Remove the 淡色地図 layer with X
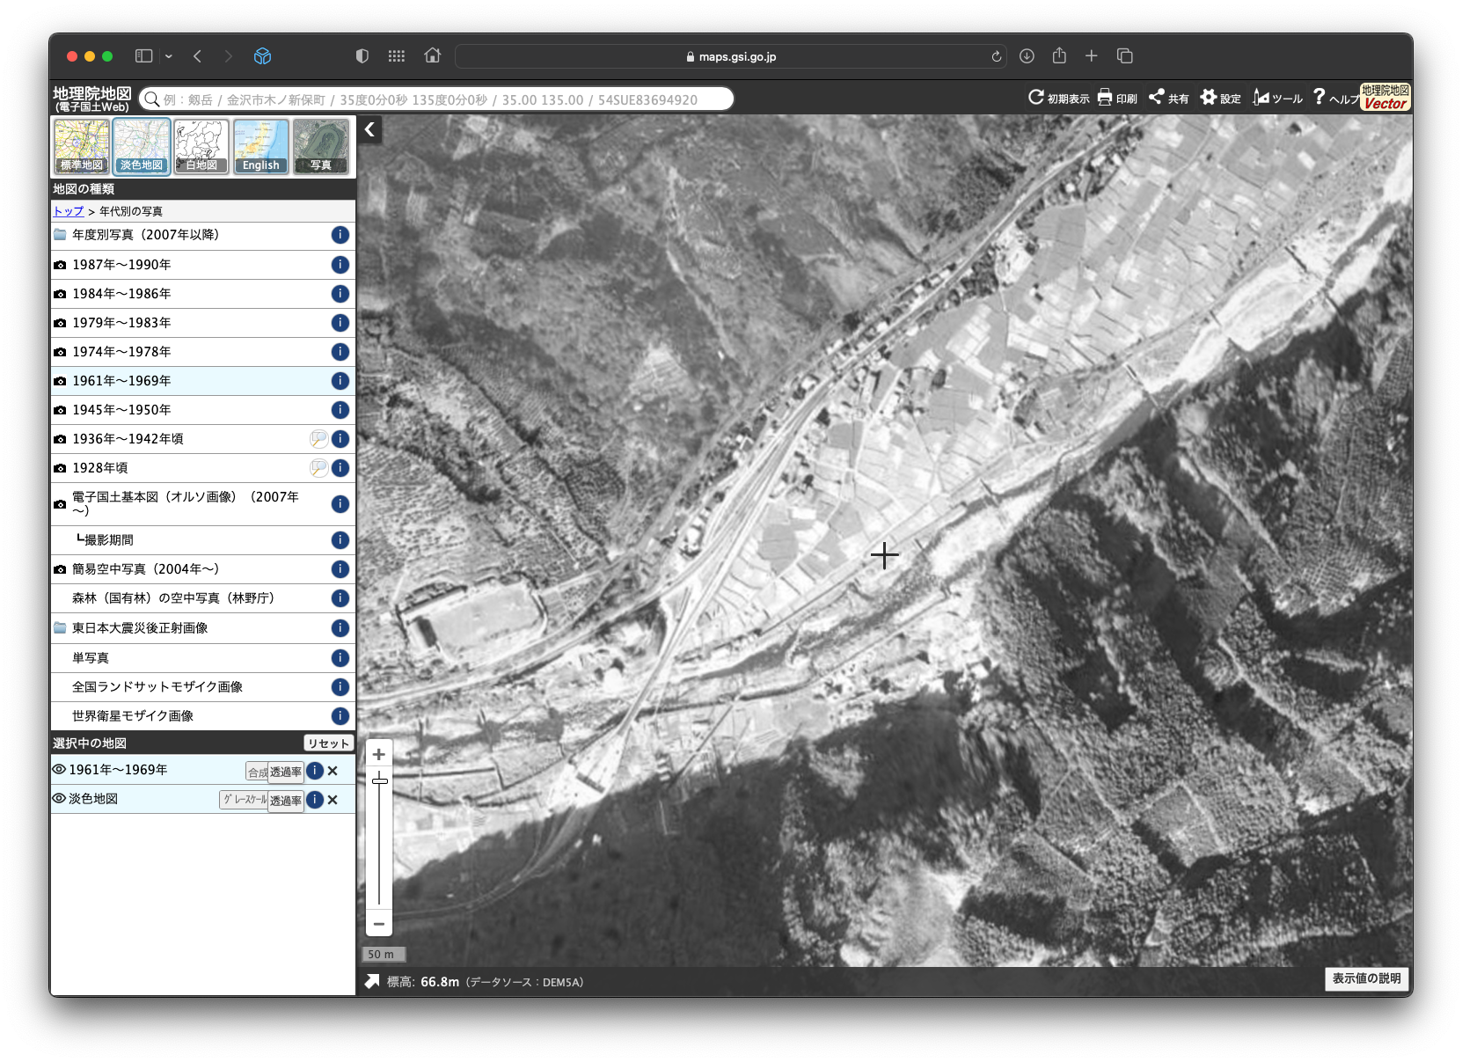 (x=333, y=800)
